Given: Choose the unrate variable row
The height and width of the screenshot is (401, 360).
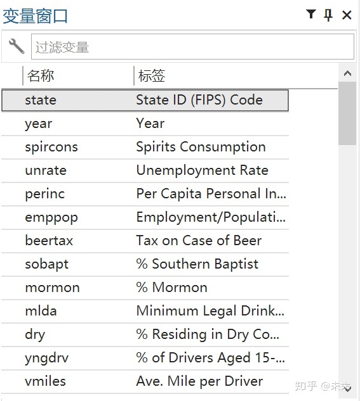Looking at the screenshot, I should pyautogui.click(x=145, y=171).
